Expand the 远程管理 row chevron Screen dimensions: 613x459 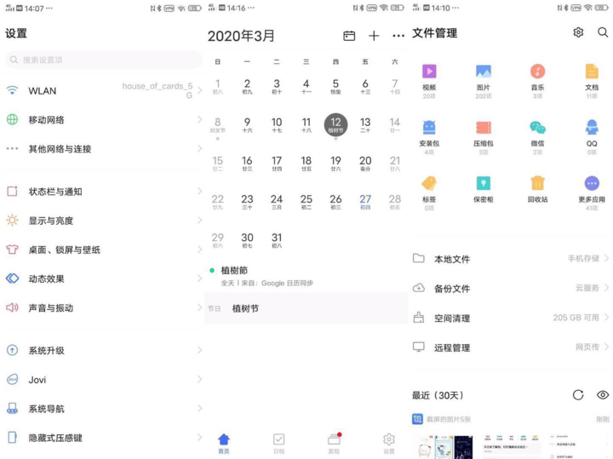[606, 347]
